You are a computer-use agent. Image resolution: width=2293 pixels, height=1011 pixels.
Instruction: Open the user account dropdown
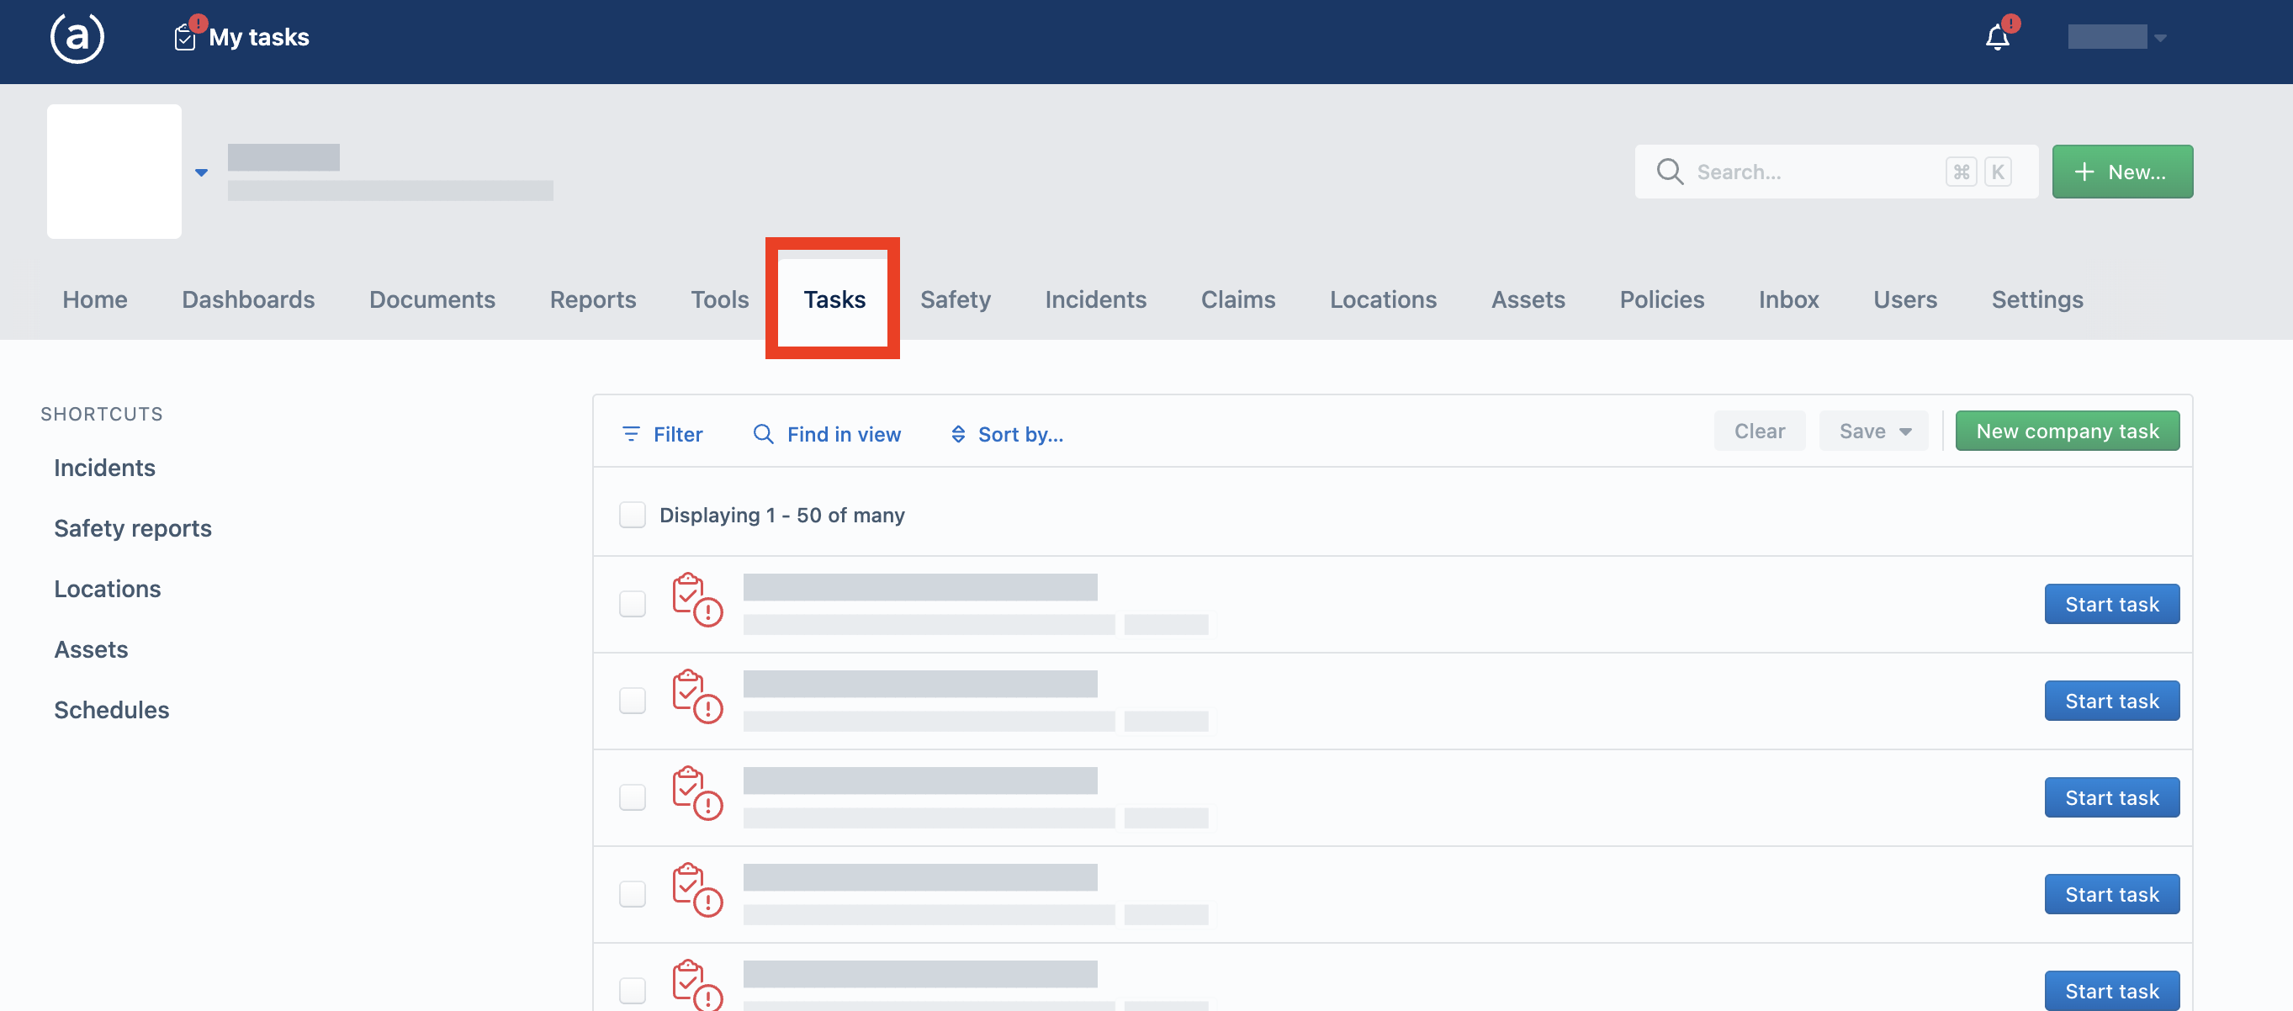2116,37
